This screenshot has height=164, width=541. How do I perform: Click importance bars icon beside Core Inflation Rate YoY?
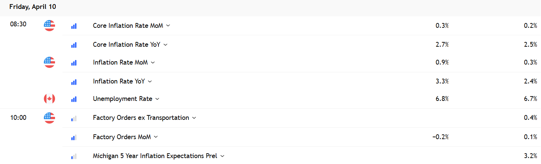click(x=74, y=45)
